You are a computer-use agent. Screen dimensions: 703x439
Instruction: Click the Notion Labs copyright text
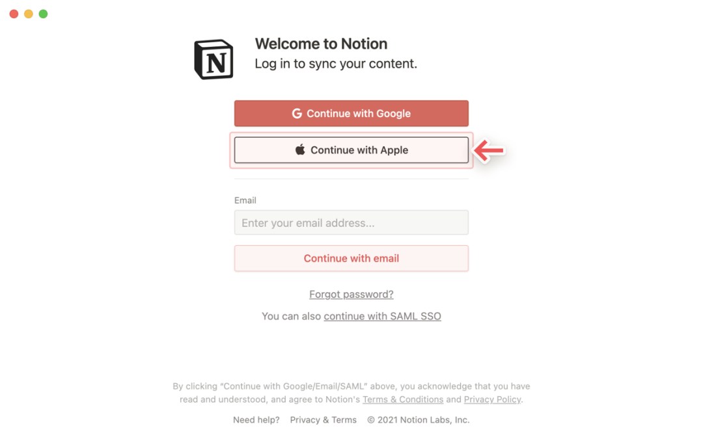click(419, 419)
